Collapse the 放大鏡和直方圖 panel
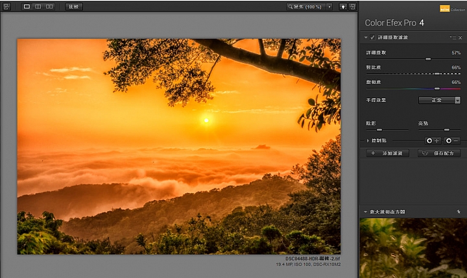The image size is (467, 278). tap(365, 212)
